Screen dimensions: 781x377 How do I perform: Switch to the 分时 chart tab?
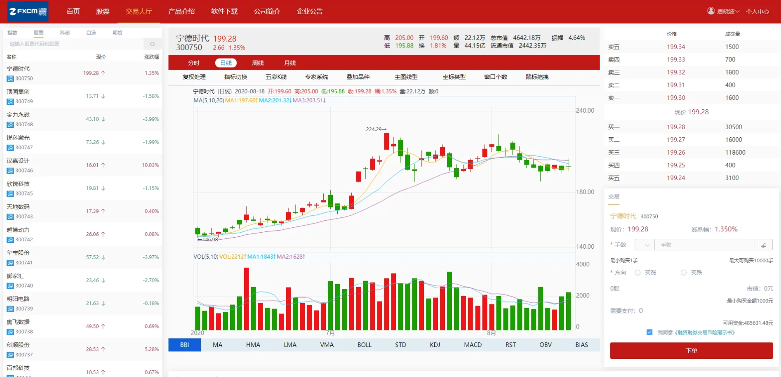[x=194, y=63]
